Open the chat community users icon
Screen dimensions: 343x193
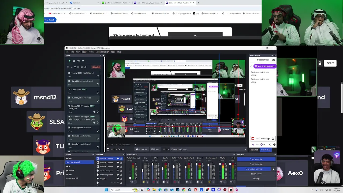point(273,60)
